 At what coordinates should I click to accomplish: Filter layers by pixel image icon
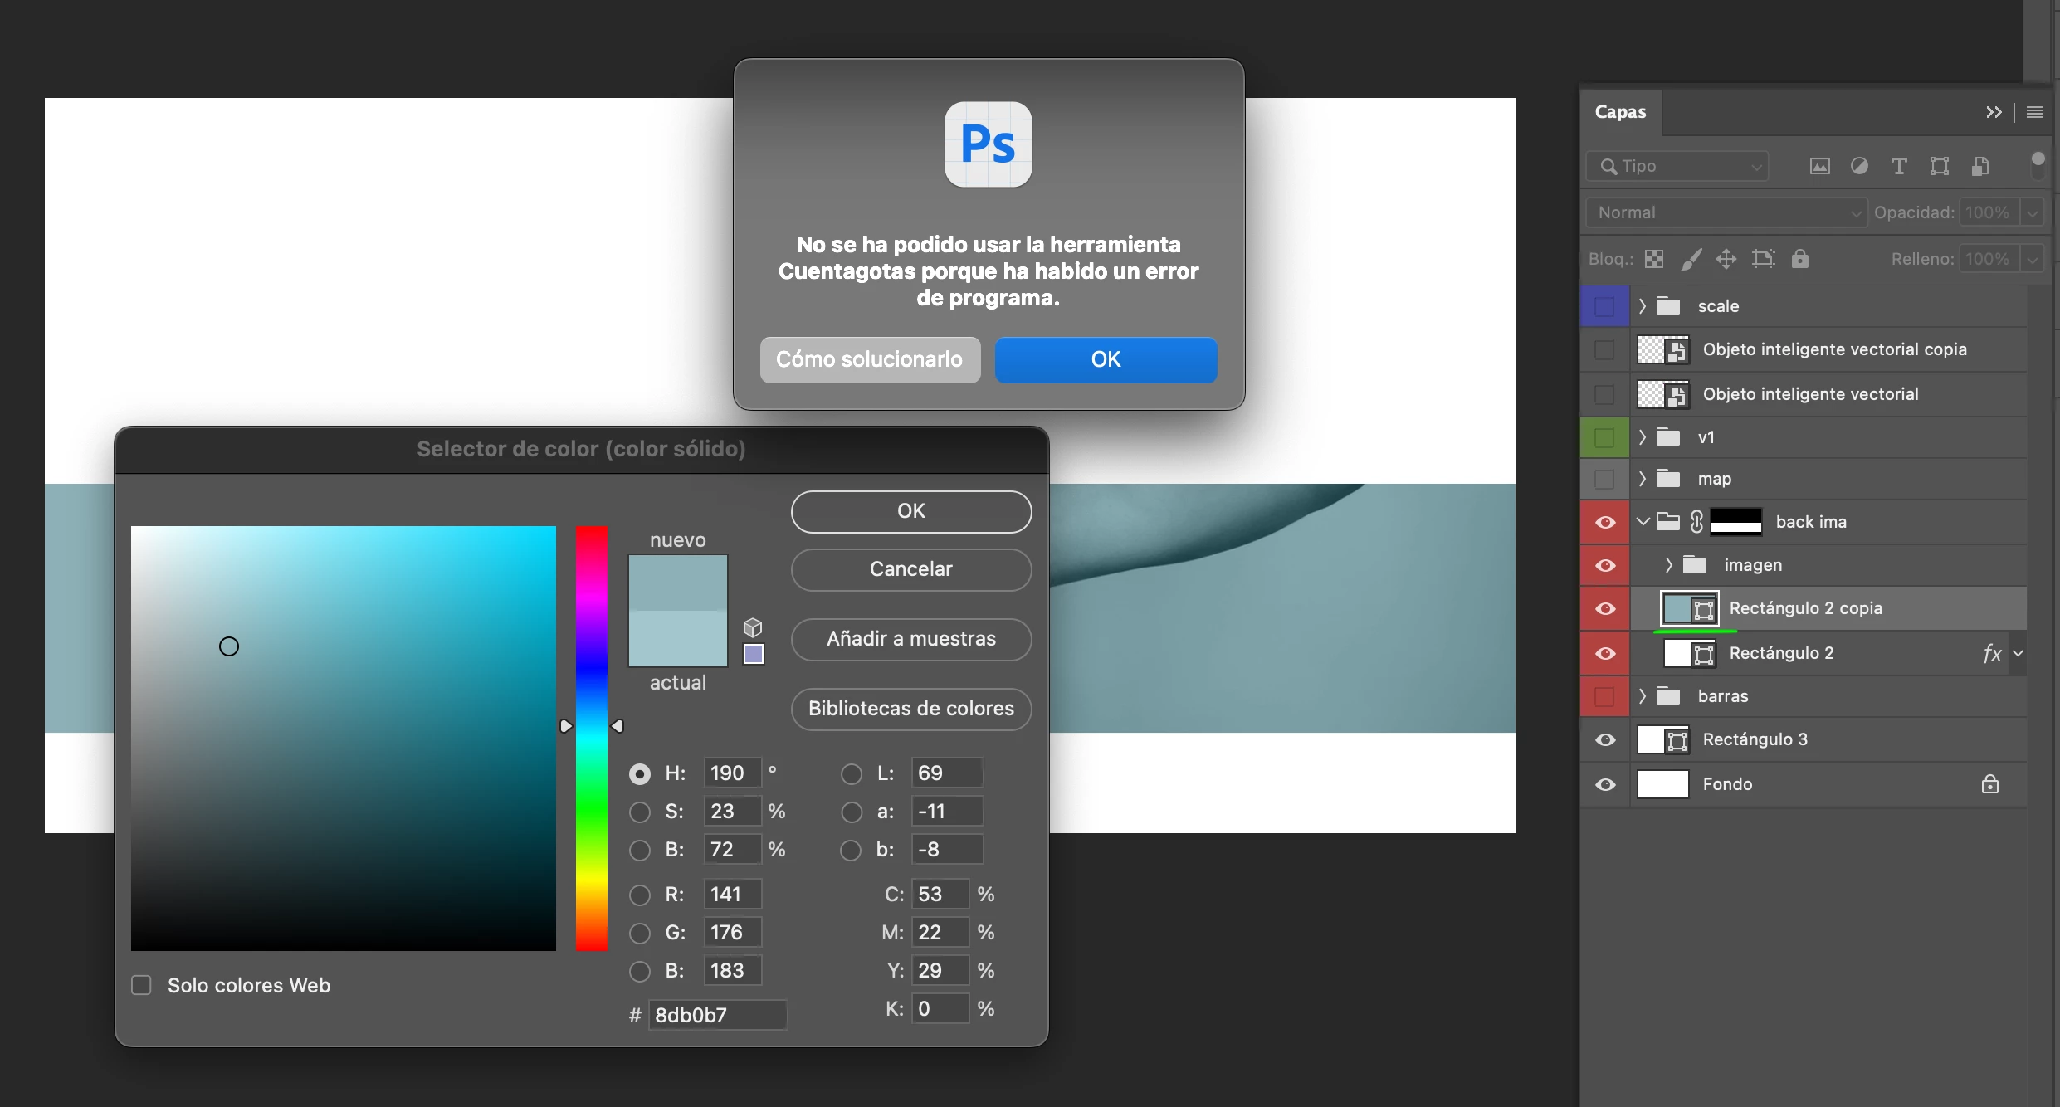pyautogui.click(x=1819, y=166)
